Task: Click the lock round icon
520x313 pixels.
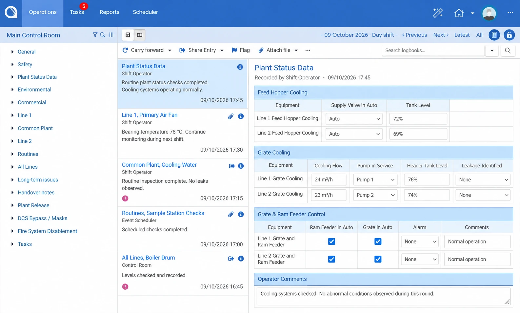Action: (x=509, y=35)
